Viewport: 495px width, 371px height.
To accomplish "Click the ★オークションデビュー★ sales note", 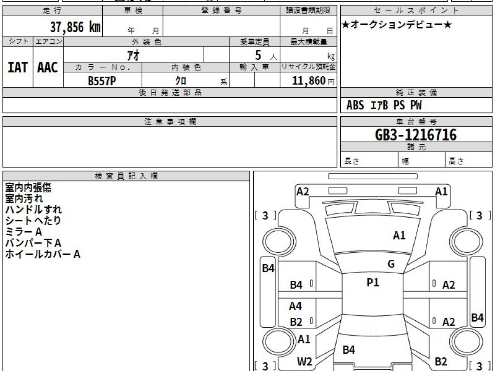I will point(396,25).
